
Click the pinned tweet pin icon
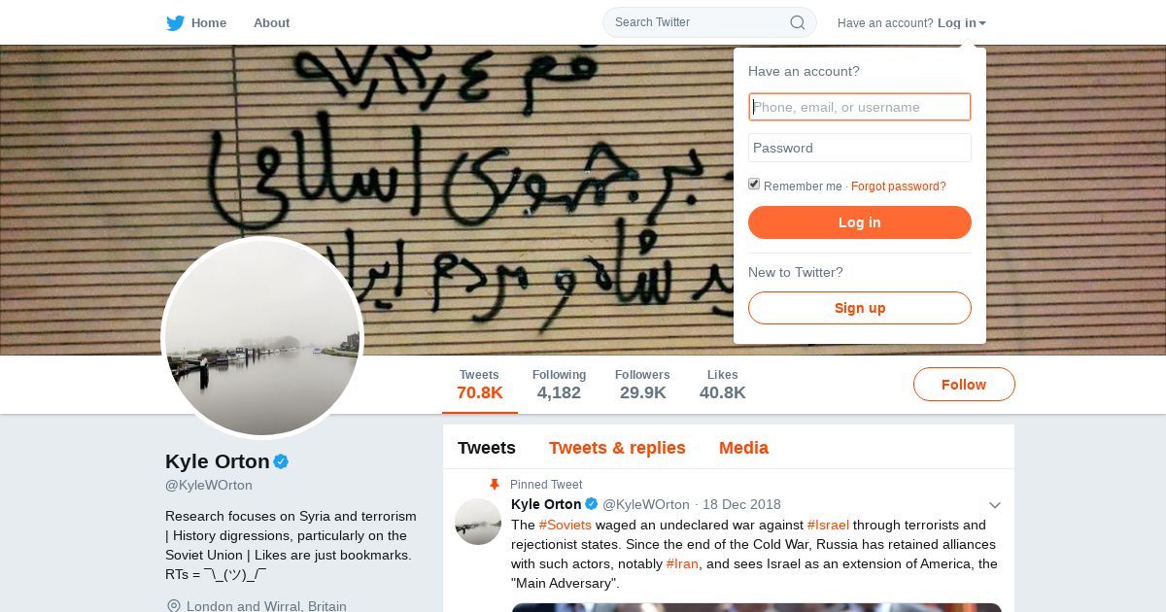tap(494, 484)
